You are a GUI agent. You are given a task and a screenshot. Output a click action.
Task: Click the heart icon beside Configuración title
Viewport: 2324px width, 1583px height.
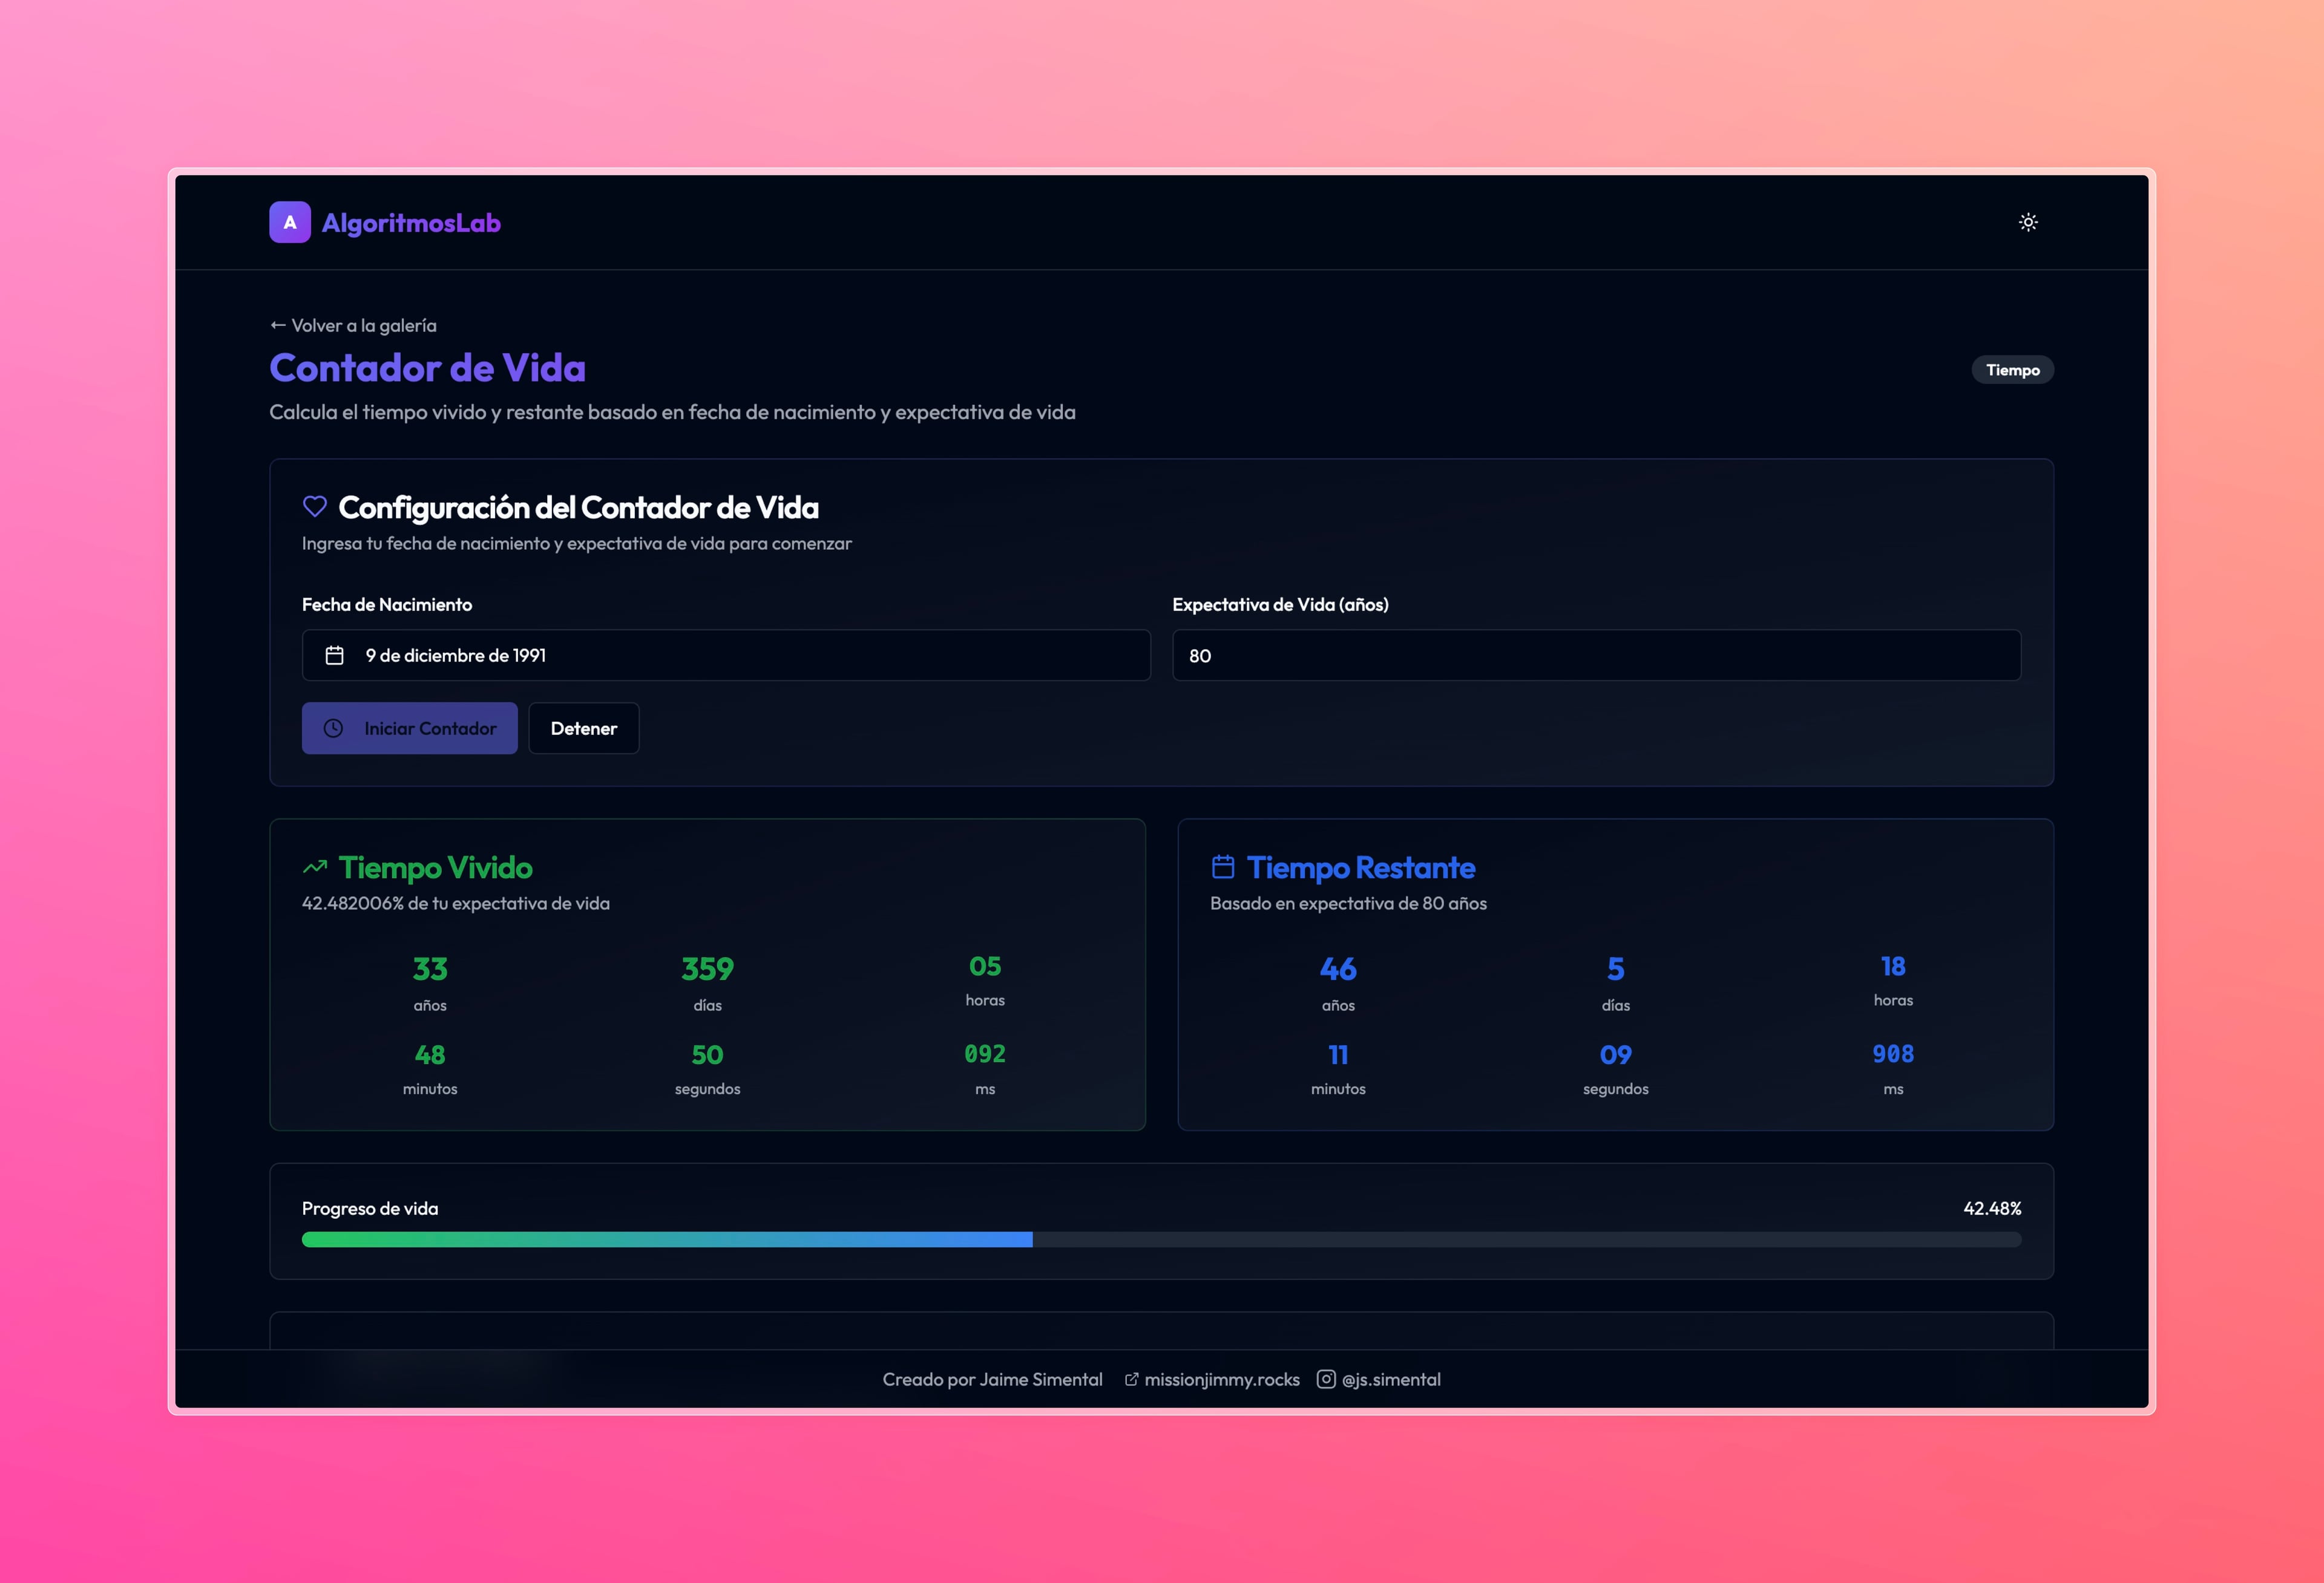click(x=315, y=507)
